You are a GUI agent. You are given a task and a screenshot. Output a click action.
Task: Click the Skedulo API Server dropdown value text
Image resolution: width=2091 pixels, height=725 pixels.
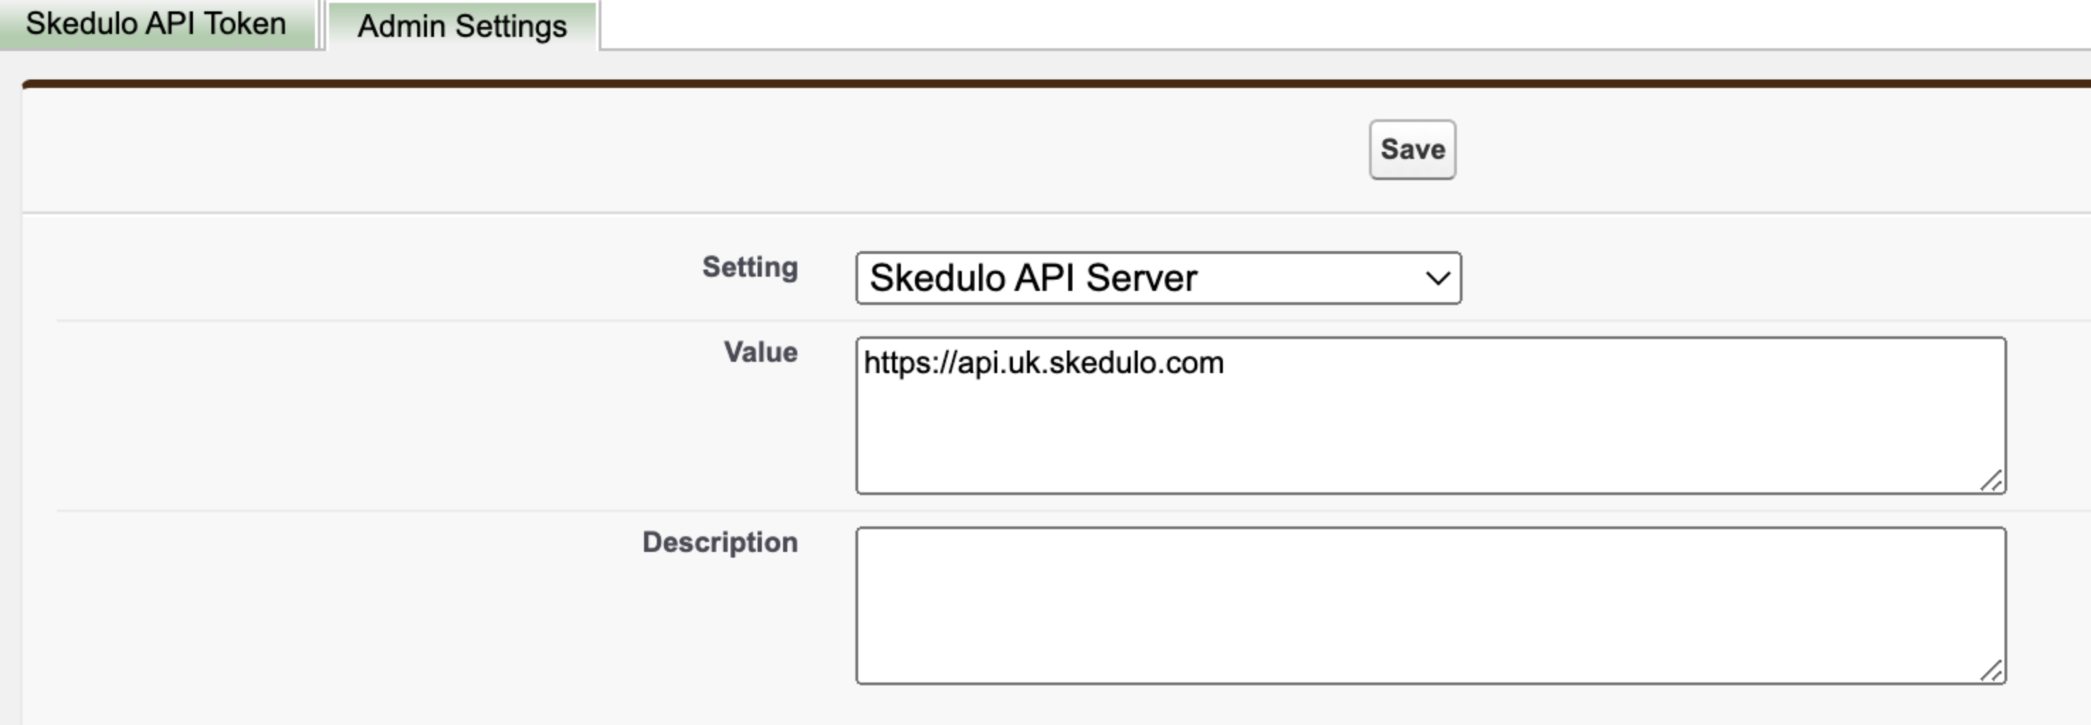[x=1032, y=277]
